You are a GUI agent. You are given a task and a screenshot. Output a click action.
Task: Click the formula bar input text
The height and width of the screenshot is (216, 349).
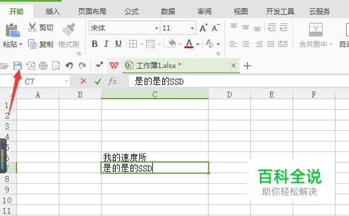(x=159, y=82)
